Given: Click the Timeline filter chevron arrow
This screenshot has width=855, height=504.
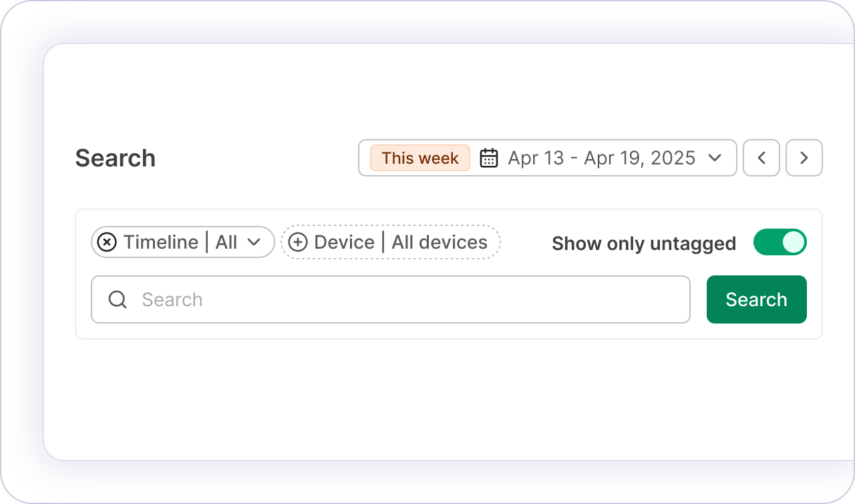Looking at the screenshot, I should click(254, 242).
